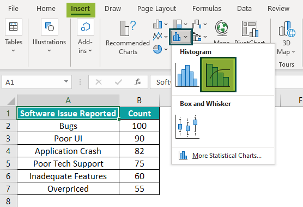The width and height of the screenshot is (303, 207).
Task: Switch to the Page Layout tab
Action: [x=156, y=9]
